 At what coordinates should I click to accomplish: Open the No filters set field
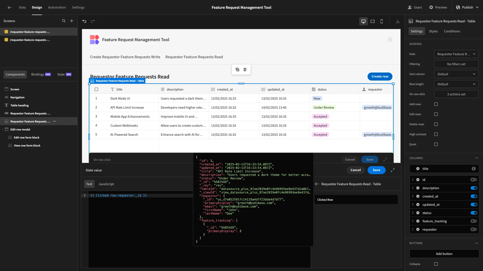point(456,64)
